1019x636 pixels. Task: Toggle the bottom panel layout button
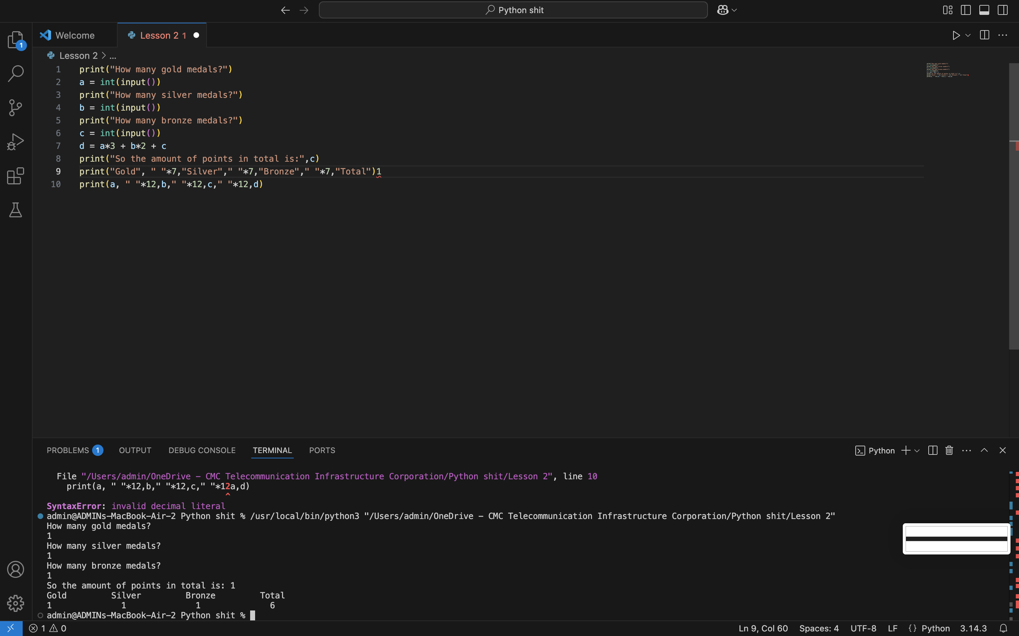(984, 10)
